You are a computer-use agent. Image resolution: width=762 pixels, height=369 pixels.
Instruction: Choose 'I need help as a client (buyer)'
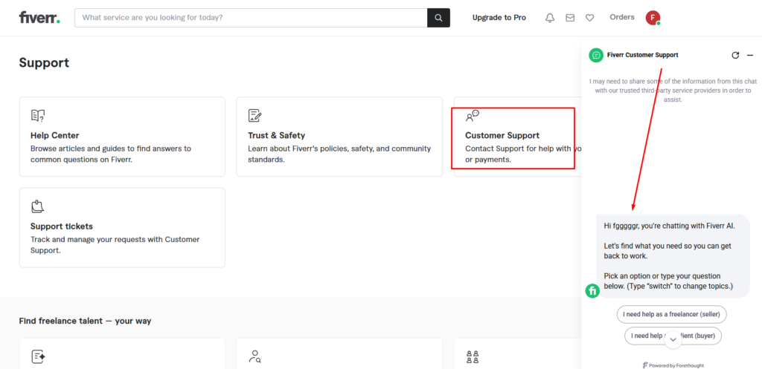[x=673, y=336]
